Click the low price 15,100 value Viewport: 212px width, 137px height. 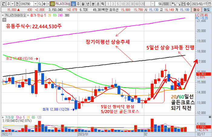tap(184, 10)
